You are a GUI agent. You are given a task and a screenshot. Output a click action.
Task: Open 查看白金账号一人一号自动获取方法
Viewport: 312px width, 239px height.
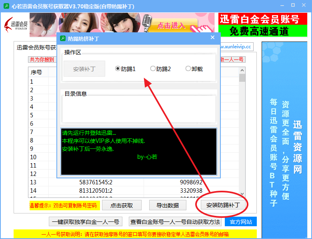click(175, 221)
